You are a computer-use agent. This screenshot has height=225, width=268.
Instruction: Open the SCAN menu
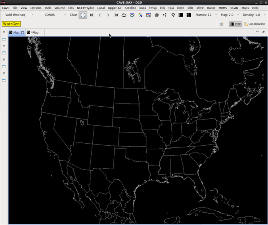click(x=234, y=8)
